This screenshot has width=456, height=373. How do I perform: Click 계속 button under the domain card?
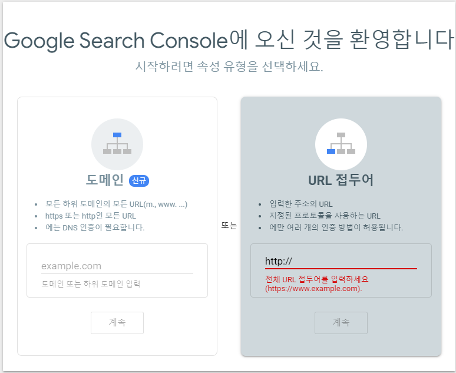click(x=117, y=323)
